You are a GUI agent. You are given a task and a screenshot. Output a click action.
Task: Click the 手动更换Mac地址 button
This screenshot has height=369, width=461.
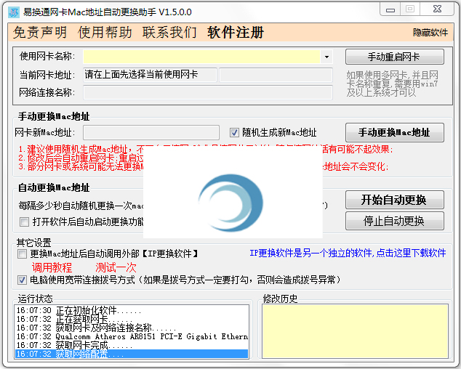(395, 132)
